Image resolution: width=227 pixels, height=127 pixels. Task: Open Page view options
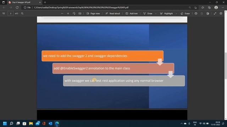tap(93, 13)
